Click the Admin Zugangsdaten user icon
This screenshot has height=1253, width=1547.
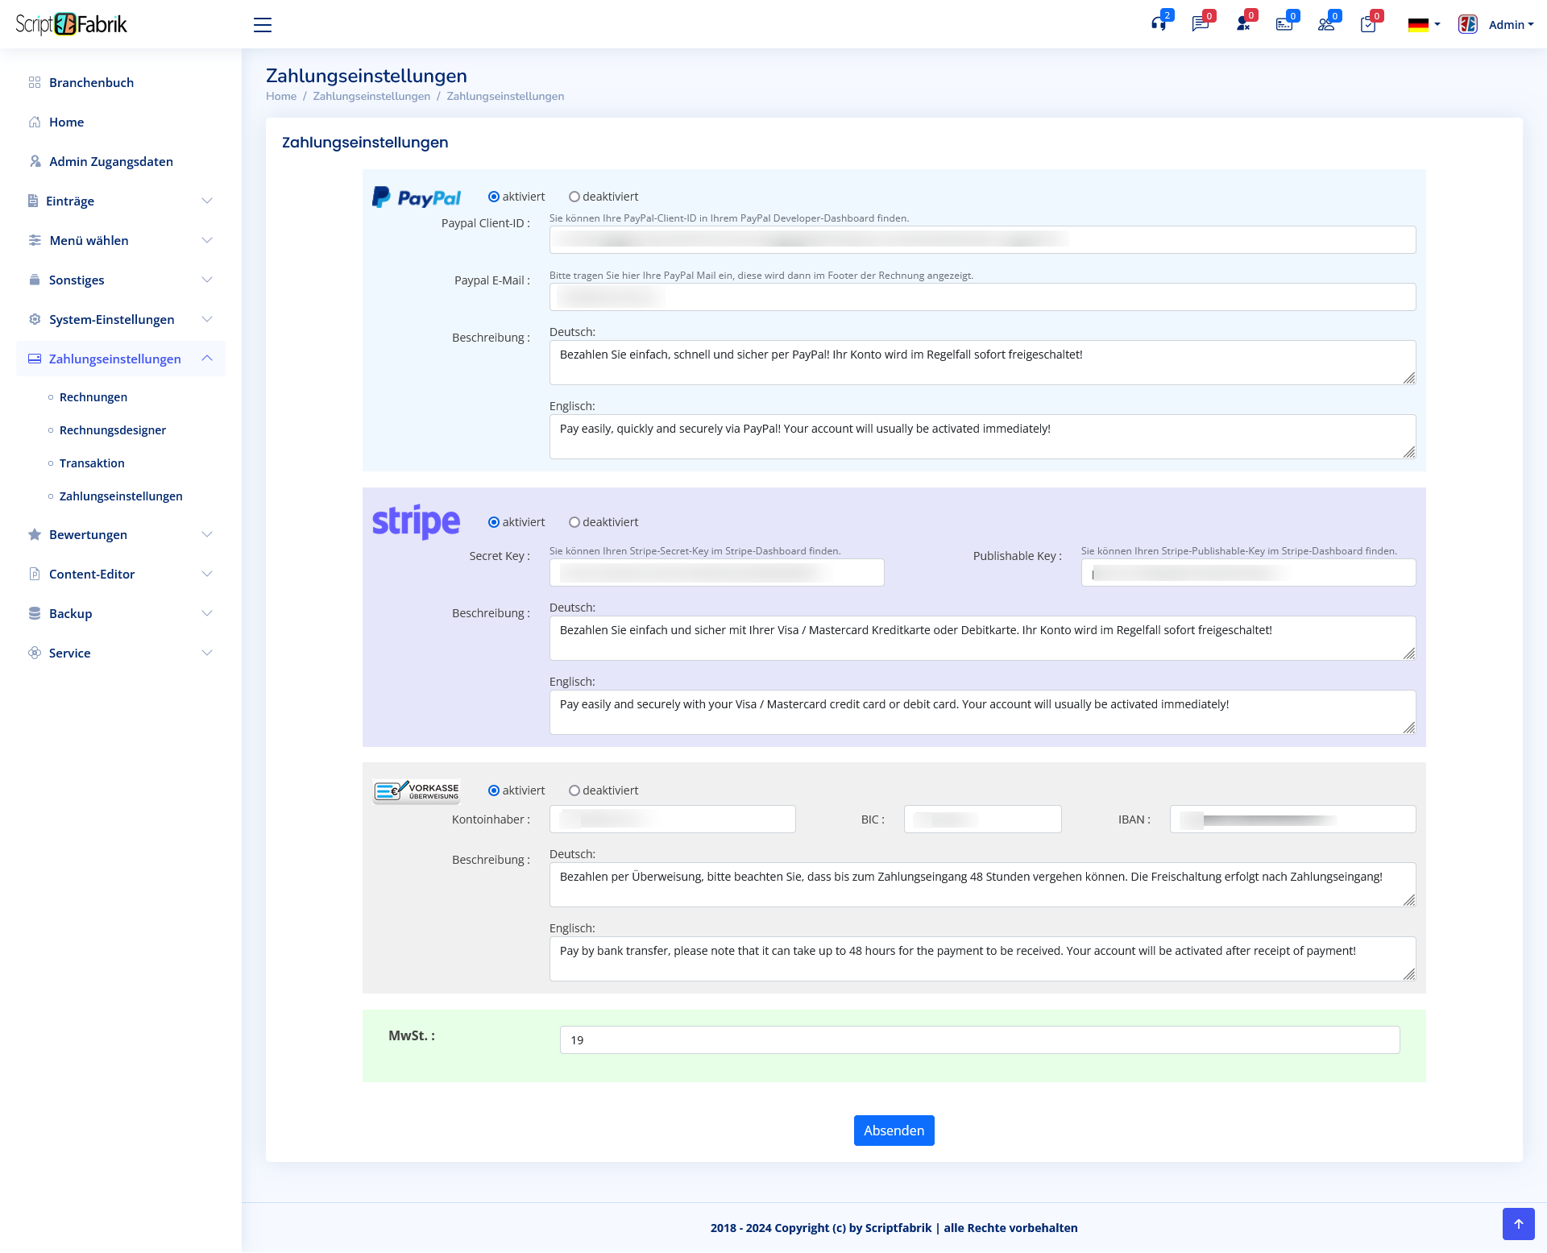coord(35,161)
